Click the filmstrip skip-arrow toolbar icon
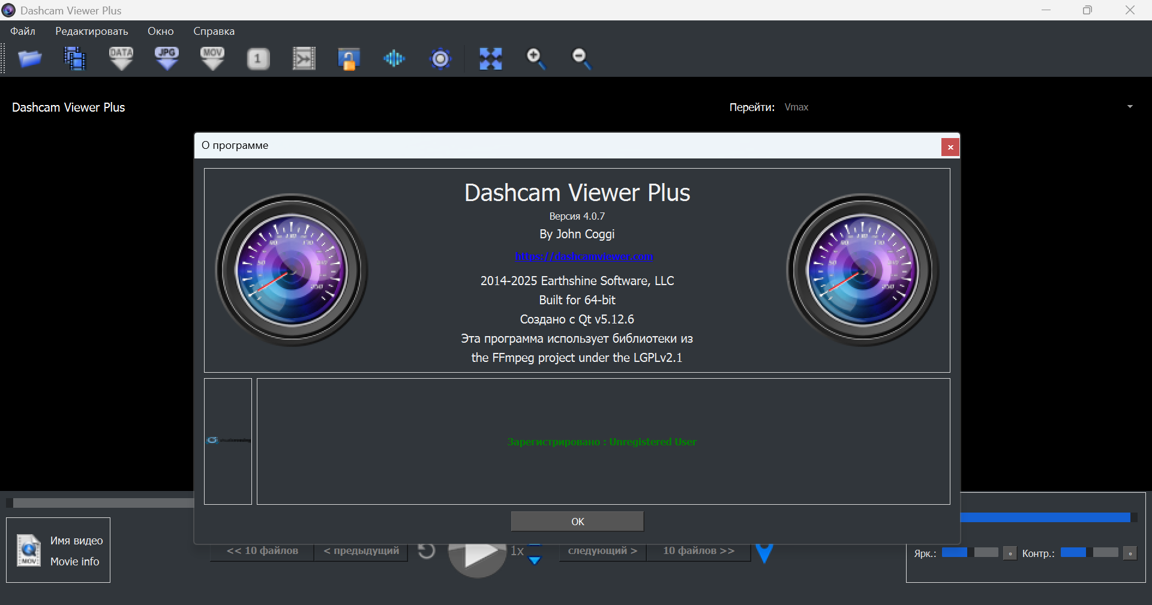The width and height of the screenshot is (1152, 605). coord(304,59)
